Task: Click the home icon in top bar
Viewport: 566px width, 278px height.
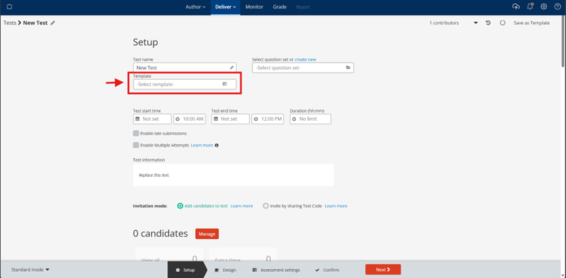Action: tap(10, 6)
